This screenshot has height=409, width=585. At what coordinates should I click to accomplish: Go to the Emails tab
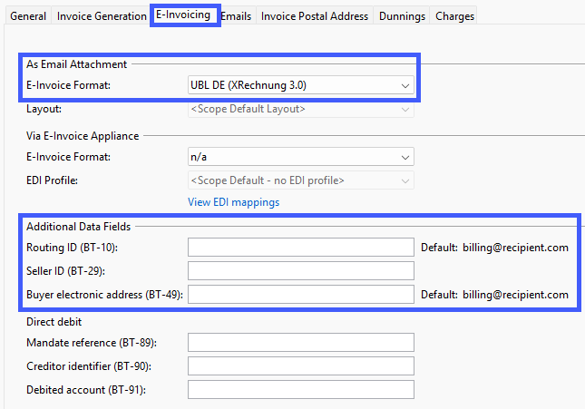coord(236,16)
